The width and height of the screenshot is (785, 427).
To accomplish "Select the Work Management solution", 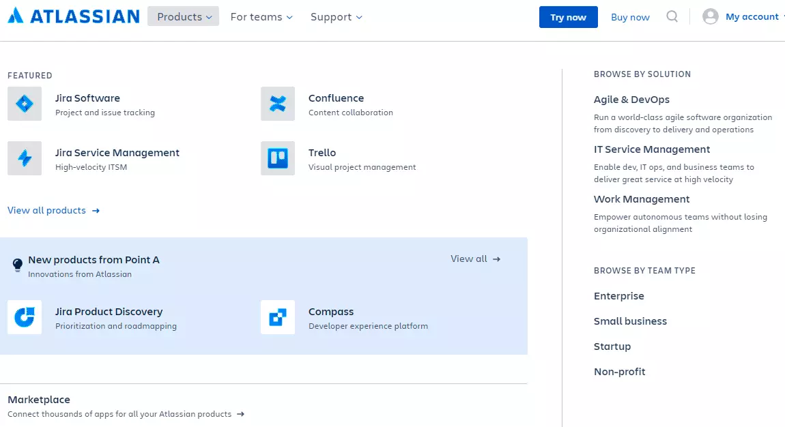I will click(642, 199).
